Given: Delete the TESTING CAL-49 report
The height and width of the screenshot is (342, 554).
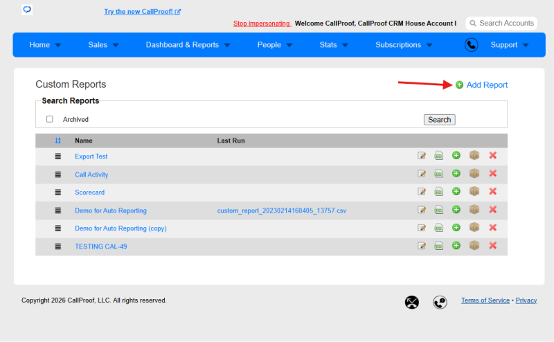Looking at the screenshot, I should [x=492, y=245].
